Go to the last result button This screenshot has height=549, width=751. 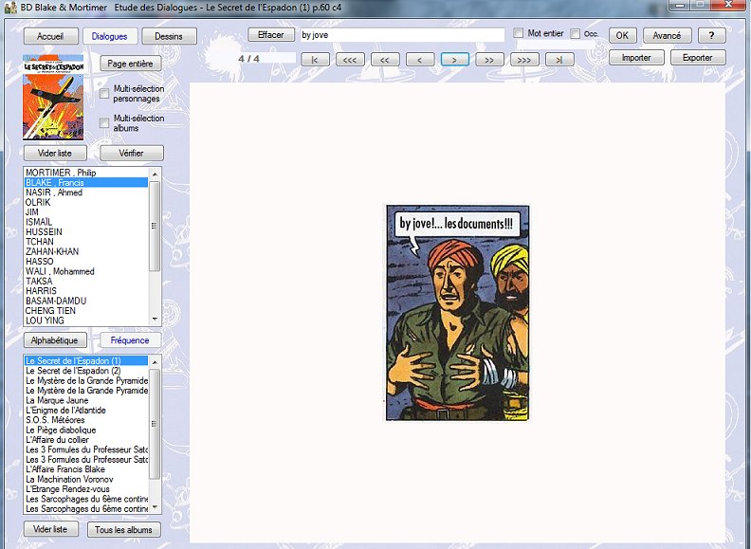559,60
